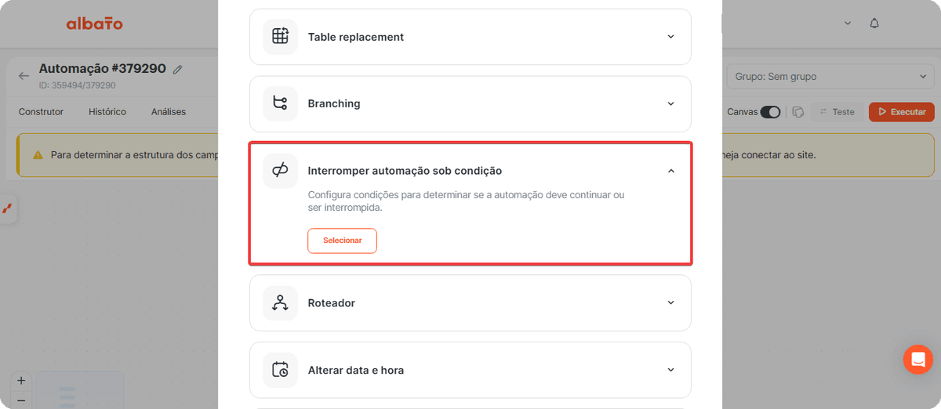The width and height of the screenshot is (941, 409).
Task: Click the pencil icon to rename automation
Action: click(178, 69)
